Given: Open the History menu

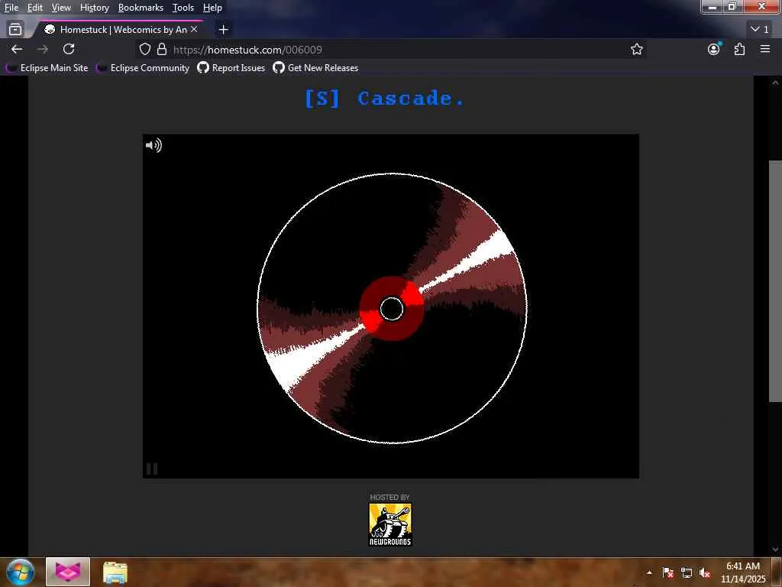Looking at the screenshot, I should point(94,8).
